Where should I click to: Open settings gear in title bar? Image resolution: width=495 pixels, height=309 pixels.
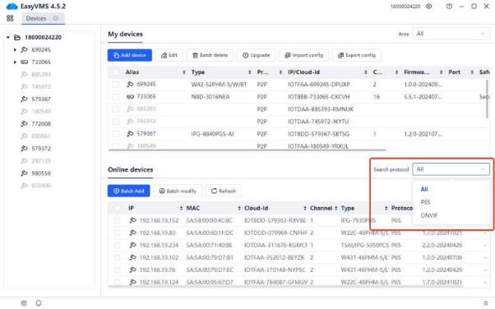[x=428, y=7]
